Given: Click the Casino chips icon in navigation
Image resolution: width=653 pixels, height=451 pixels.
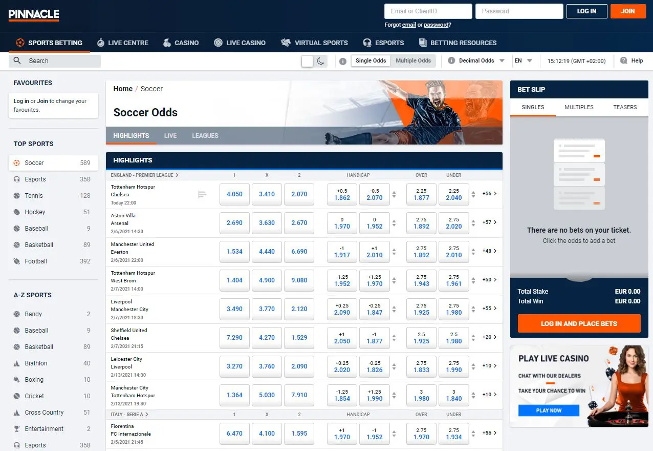Looking at the screenshot, I should point(167,43).
